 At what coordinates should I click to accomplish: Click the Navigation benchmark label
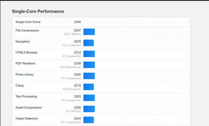click(x=23, y=42)
